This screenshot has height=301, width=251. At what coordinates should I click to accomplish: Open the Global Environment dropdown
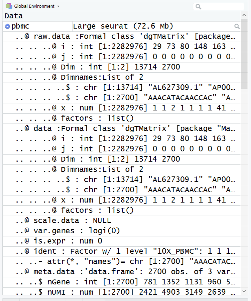click(37, 6)
